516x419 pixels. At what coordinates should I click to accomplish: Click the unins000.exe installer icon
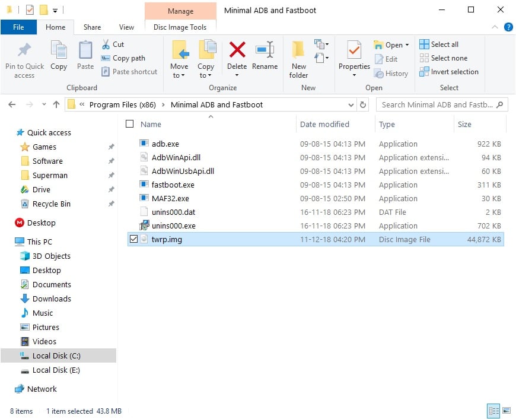(x=144, y=226)
